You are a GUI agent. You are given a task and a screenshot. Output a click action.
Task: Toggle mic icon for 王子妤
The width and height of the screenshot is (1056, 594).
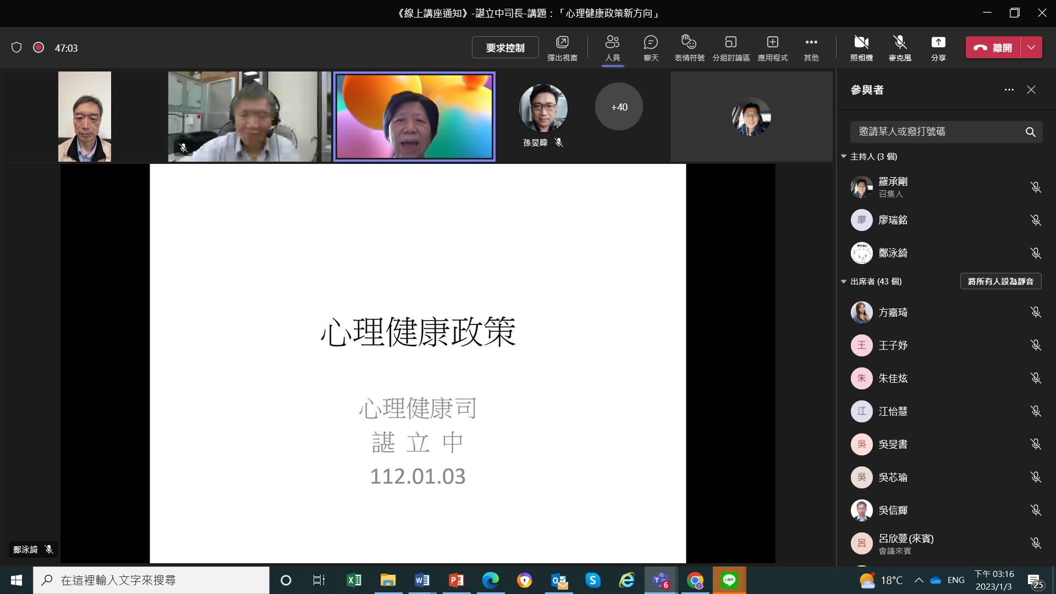pos(1036,345)
